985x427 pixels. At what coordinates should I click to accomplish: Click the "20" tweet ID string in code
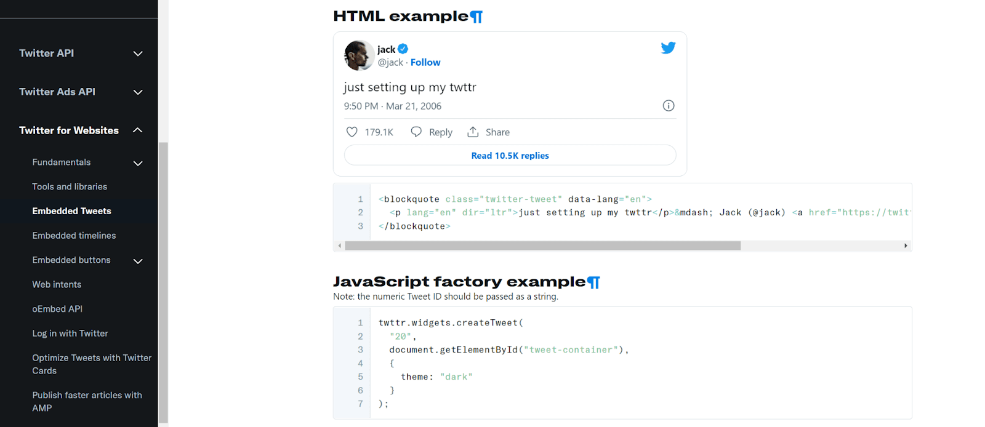[400, 336]
